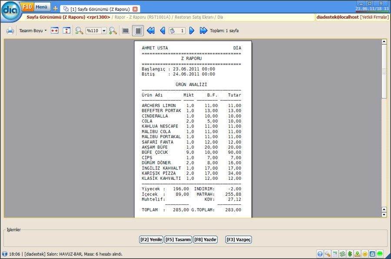Open the %110 zoom level dropdown arrow

click(104, 31)
